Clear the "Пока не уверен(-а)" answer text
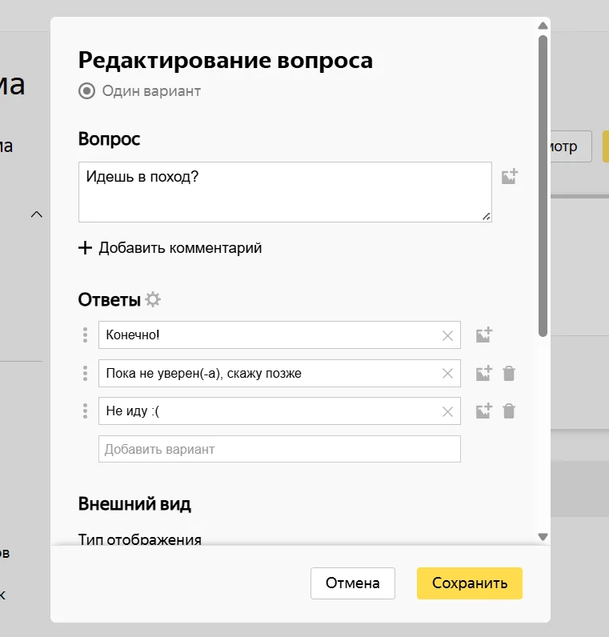The image size is (609, 637). [447, 374]
